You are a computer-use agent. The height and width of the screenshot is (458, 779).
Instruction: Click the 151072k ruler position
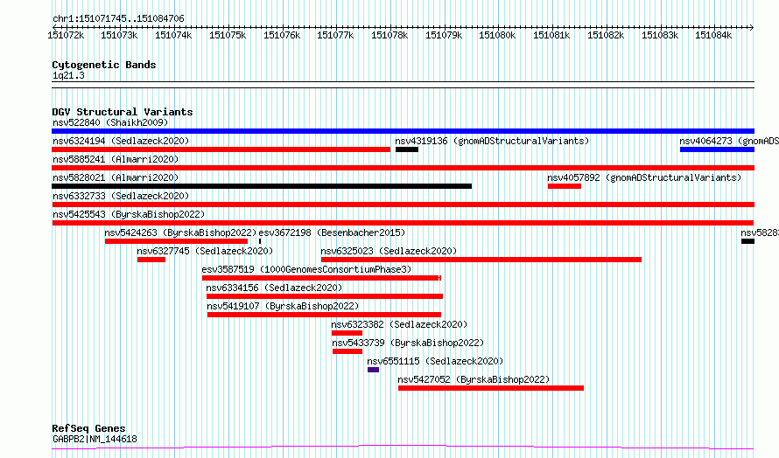pos(66,35)
